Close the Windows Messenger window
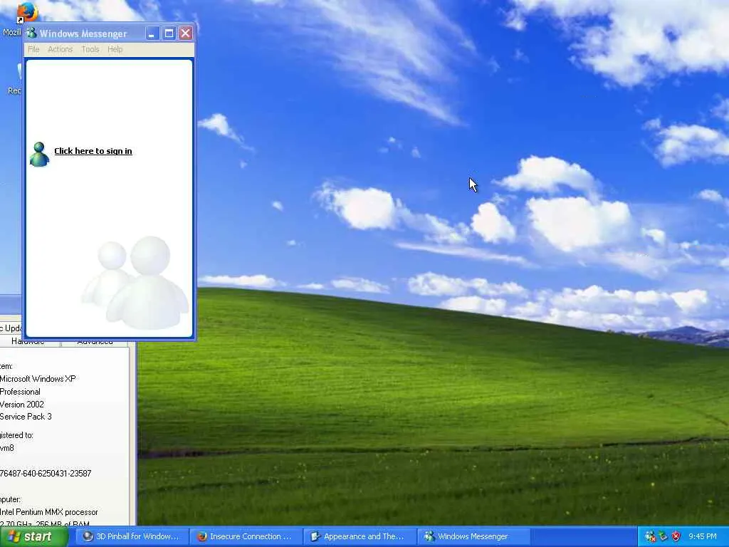 click(x=186, y=33)
